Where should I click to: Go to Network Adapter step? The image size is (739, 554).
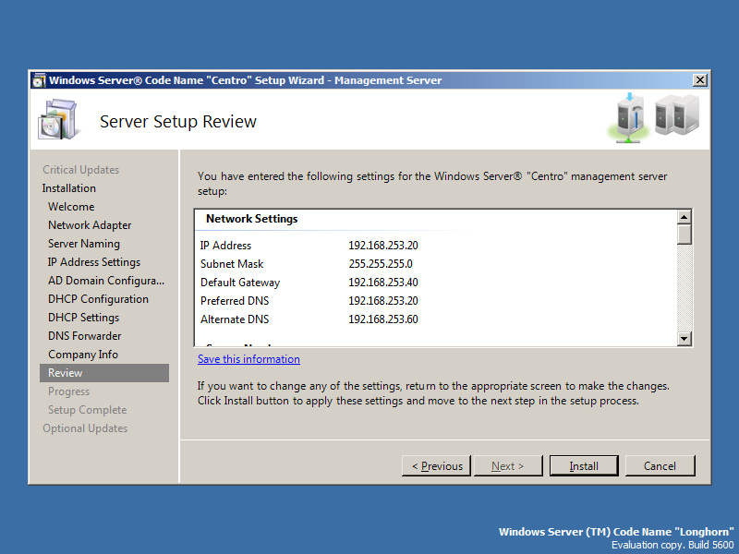90,225
